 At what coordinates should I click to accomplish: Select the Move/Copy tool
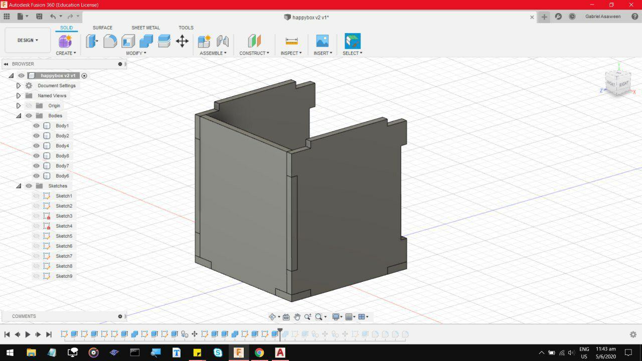point(182,41)
